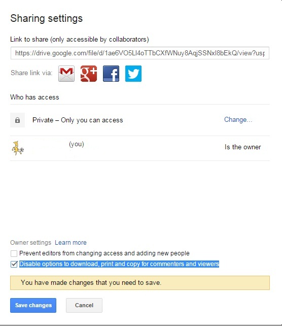The height and width of the screenshot is (327, 282).
Task: Click the private lock icon
Action: (17, 120)
